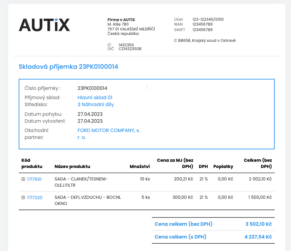Click the AUTiX company logo
This screenshot has width=291, height=251.
coord(44,25)
